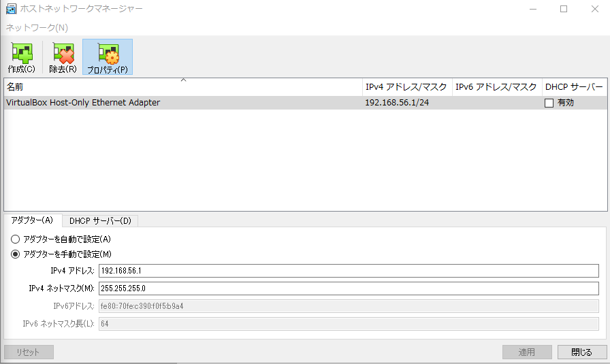Toggle the Properties (プロパティ) toolbar icon
Screen dimensions: 610x364
(x=108, y=57)
